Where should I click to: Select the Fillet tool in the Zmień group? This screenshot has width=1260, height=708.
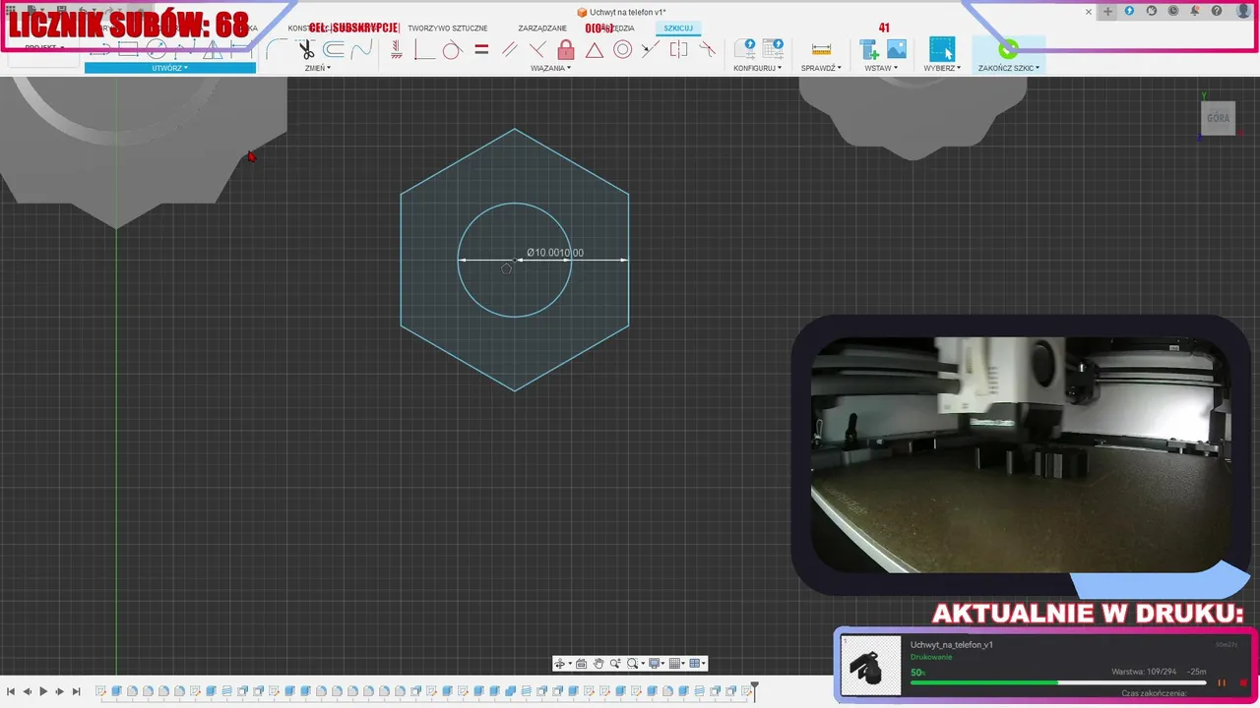tap(277, 49)
